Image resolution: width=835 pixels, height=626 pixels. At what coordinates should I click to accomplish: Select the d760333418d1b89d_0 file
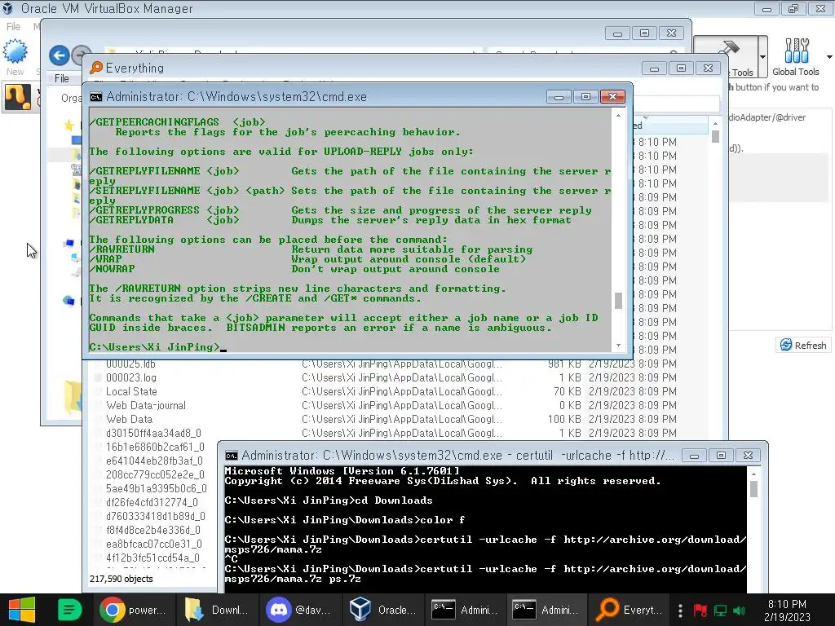point(156,516)
